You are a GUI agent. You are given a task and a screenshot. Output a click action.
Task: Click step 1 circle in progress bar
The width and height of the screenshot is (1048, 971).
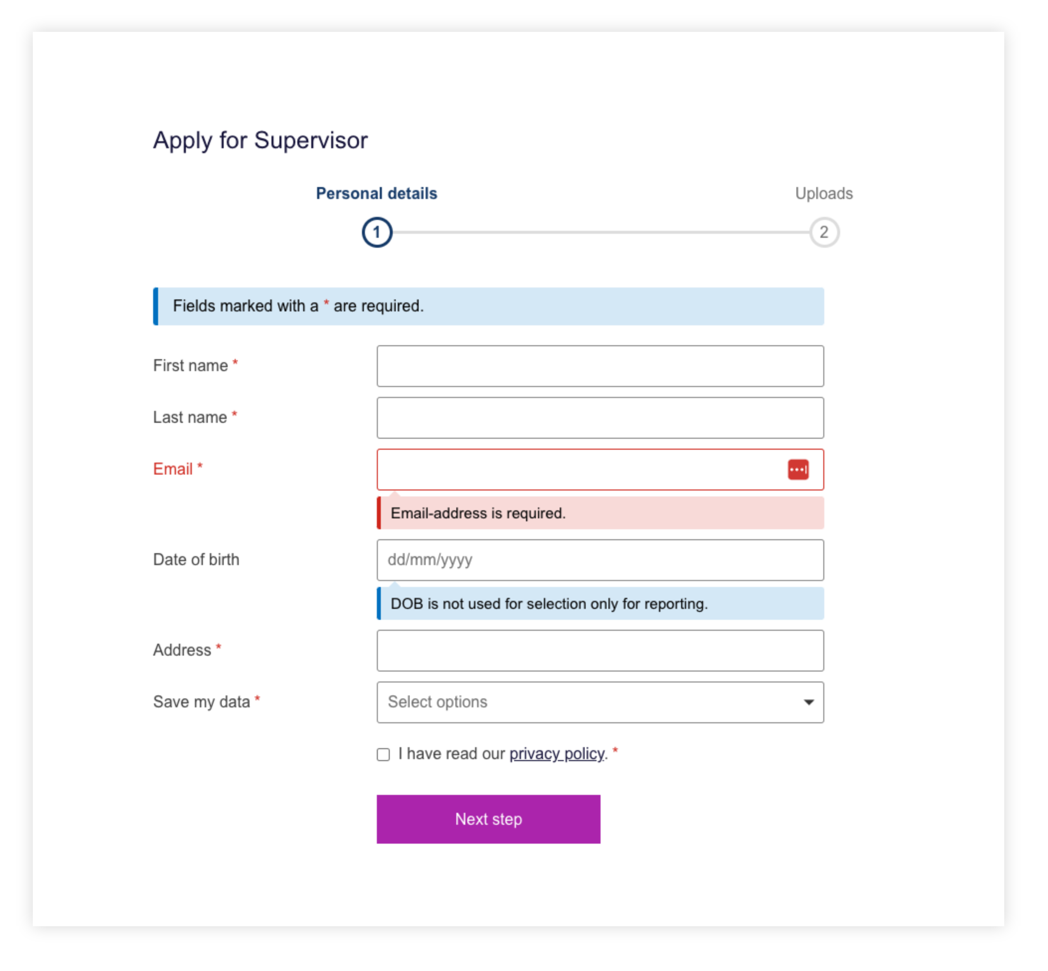[376, 232]
